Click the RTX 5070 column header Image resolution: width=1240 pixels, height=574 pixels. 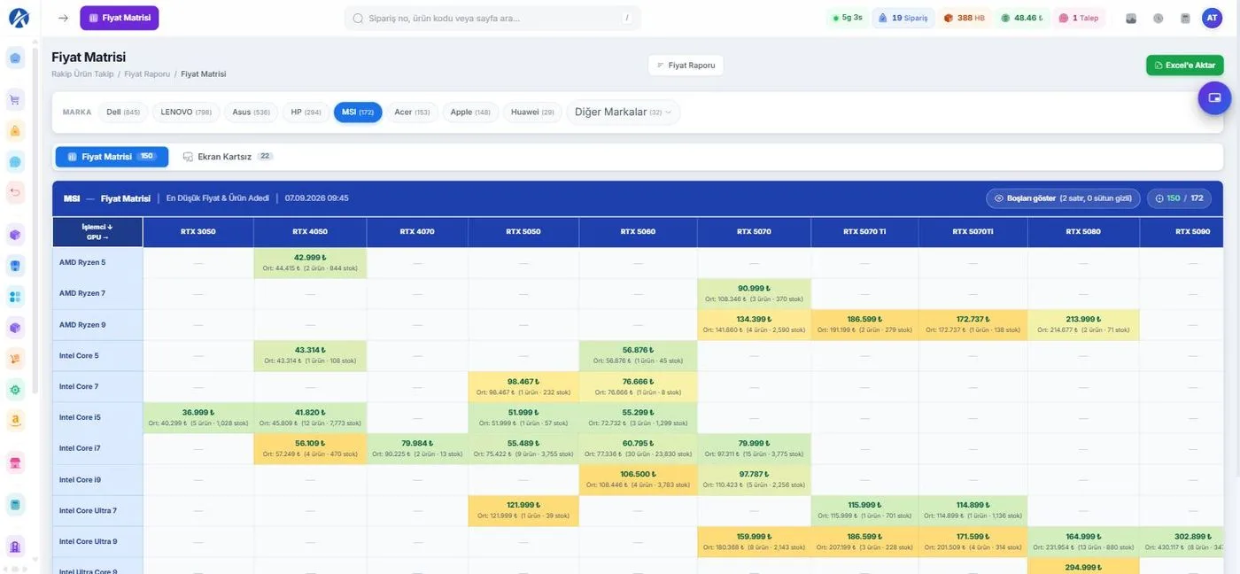[x=754, y=232]
